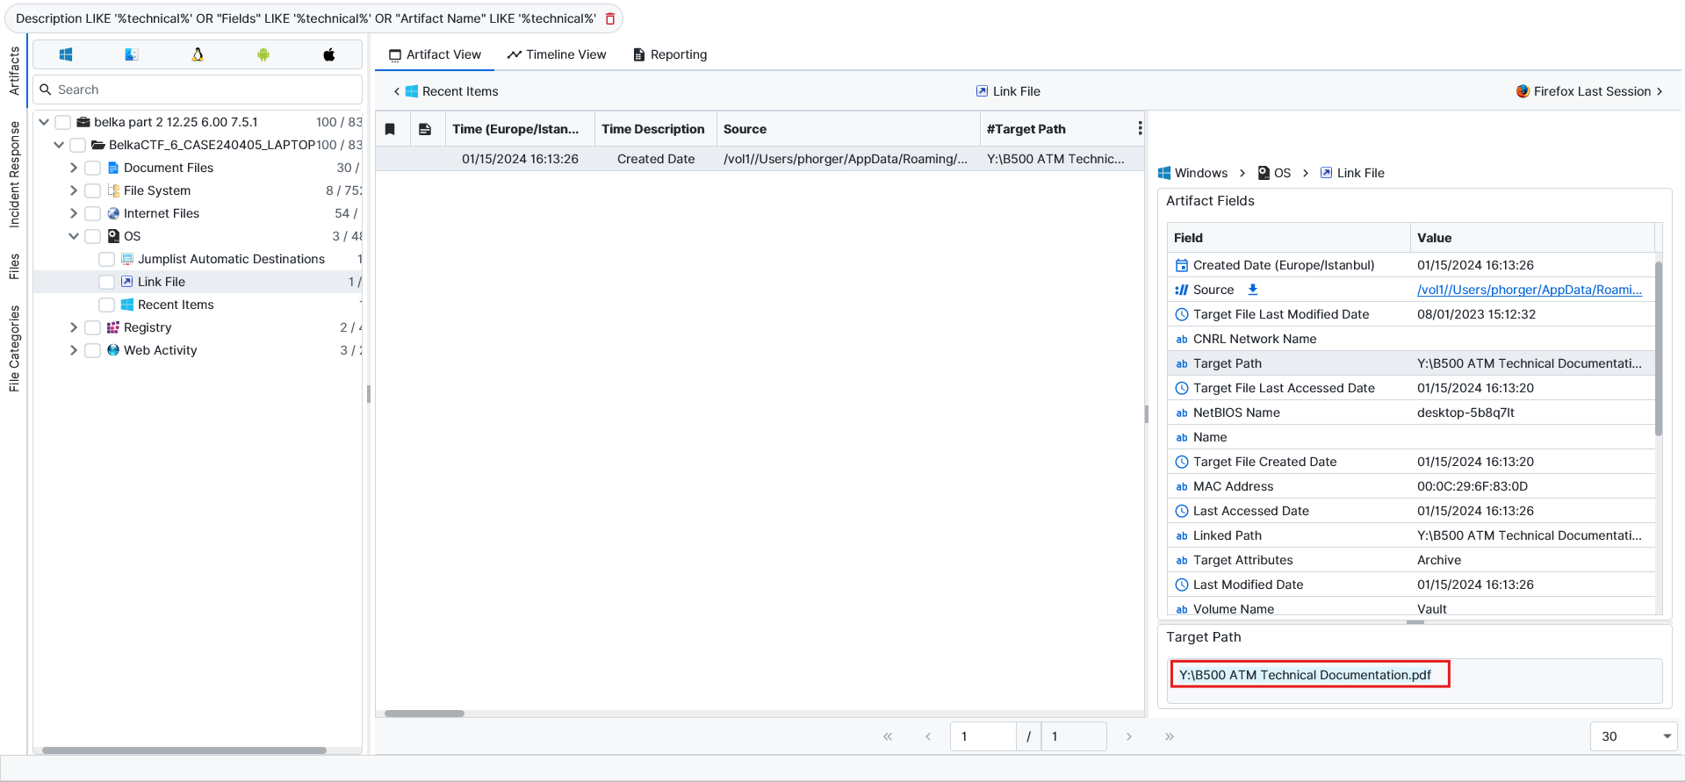This screenshot has height=782, width=1685.
Task: Select the Linux penguin platform icon
Action: click(x=198, y=54)
